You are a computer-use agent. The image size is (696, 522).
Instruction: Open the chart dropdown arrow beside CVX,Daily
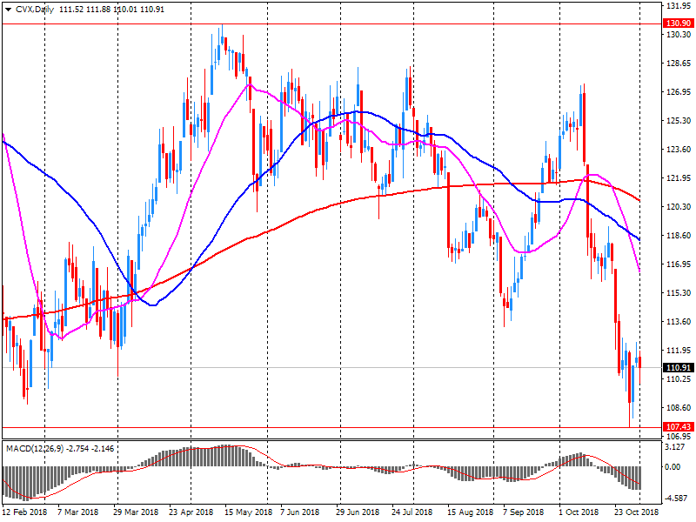pos(8,9)
